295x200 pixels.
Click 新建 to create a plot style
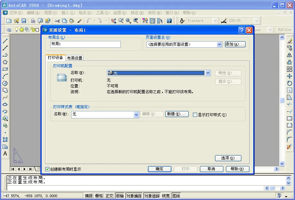[177, 114]
